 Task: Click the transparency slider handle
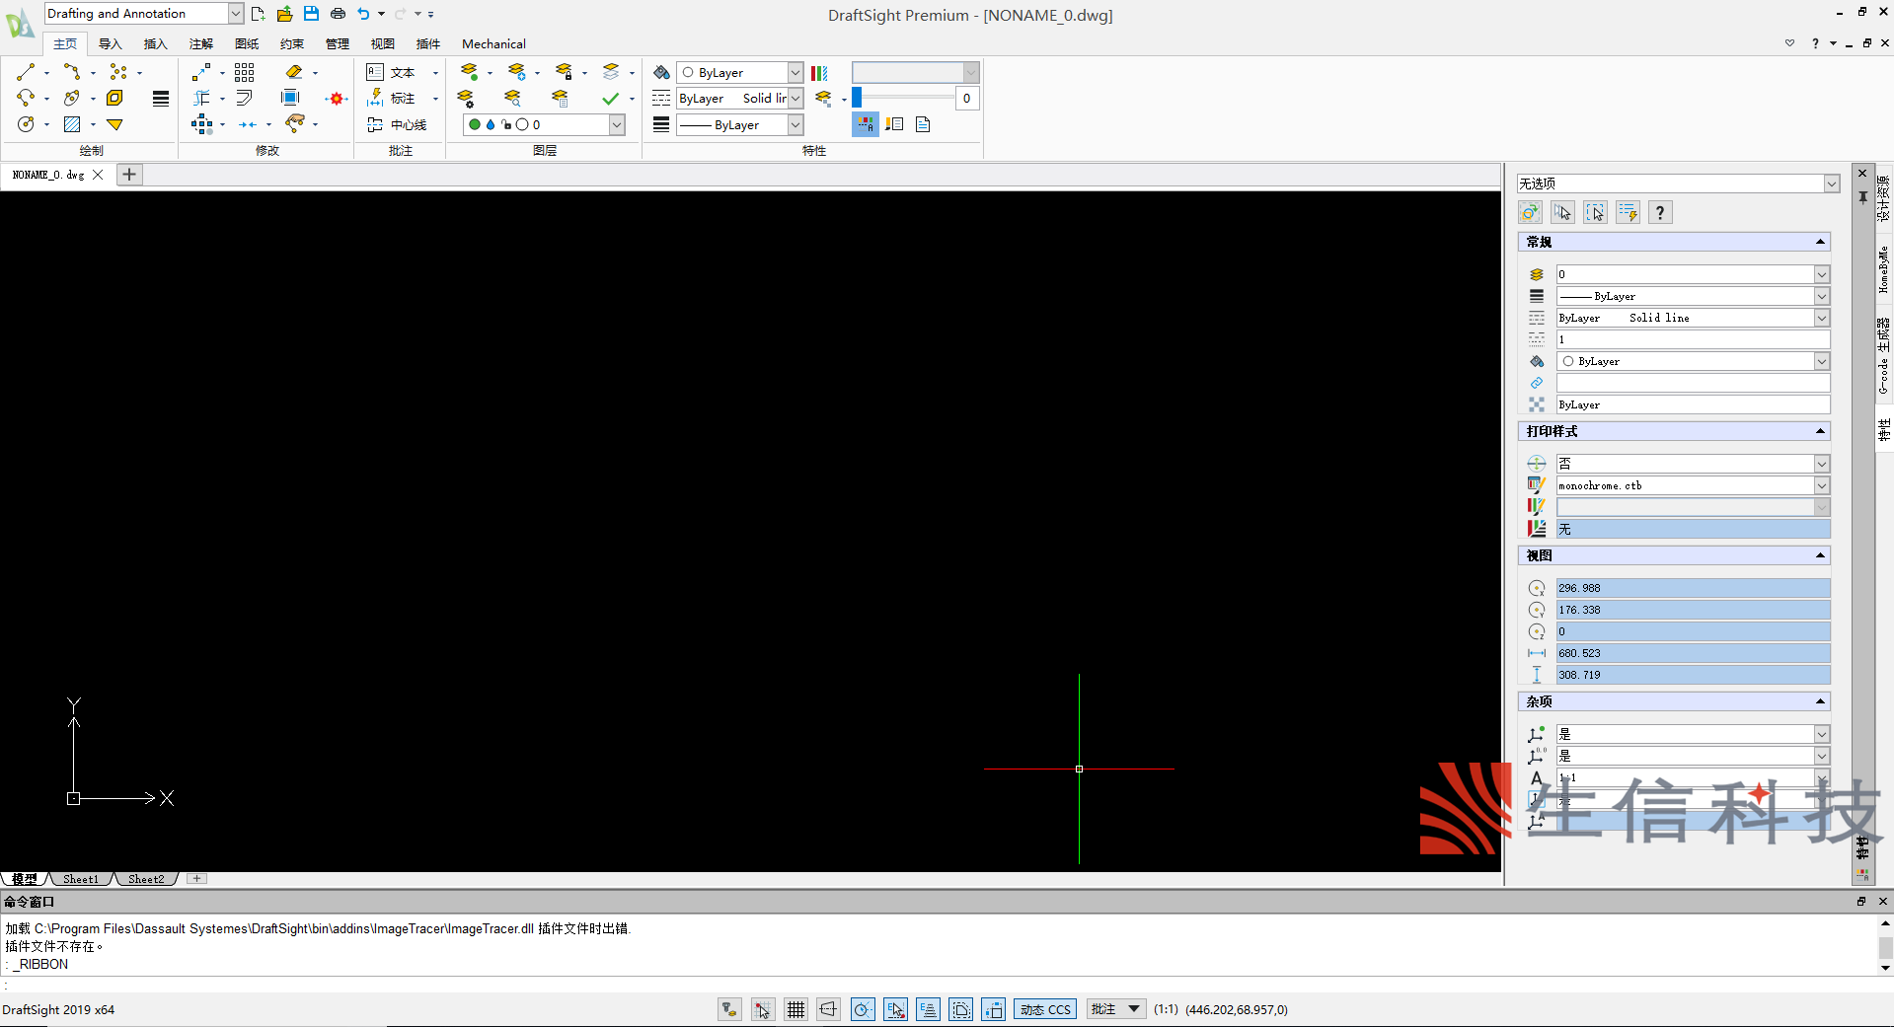(857, 98)
